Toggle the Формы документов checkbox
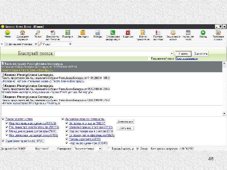Image resolution: width=227 pixels, height=170 pixels. point(67,143)
